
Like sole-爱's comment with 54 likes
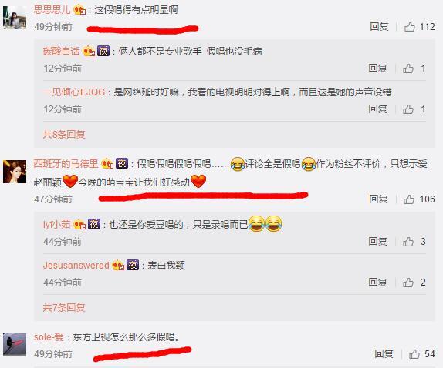[414, 354]
